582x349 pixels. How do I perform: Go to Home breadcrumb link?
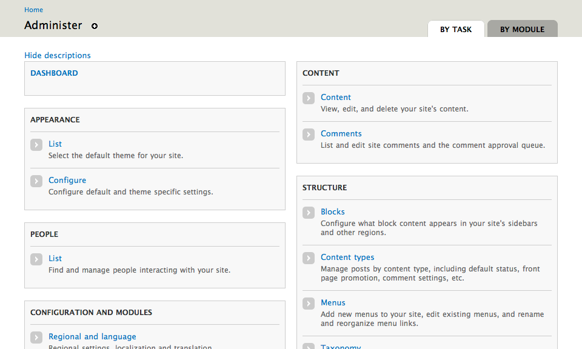point(33,10)
